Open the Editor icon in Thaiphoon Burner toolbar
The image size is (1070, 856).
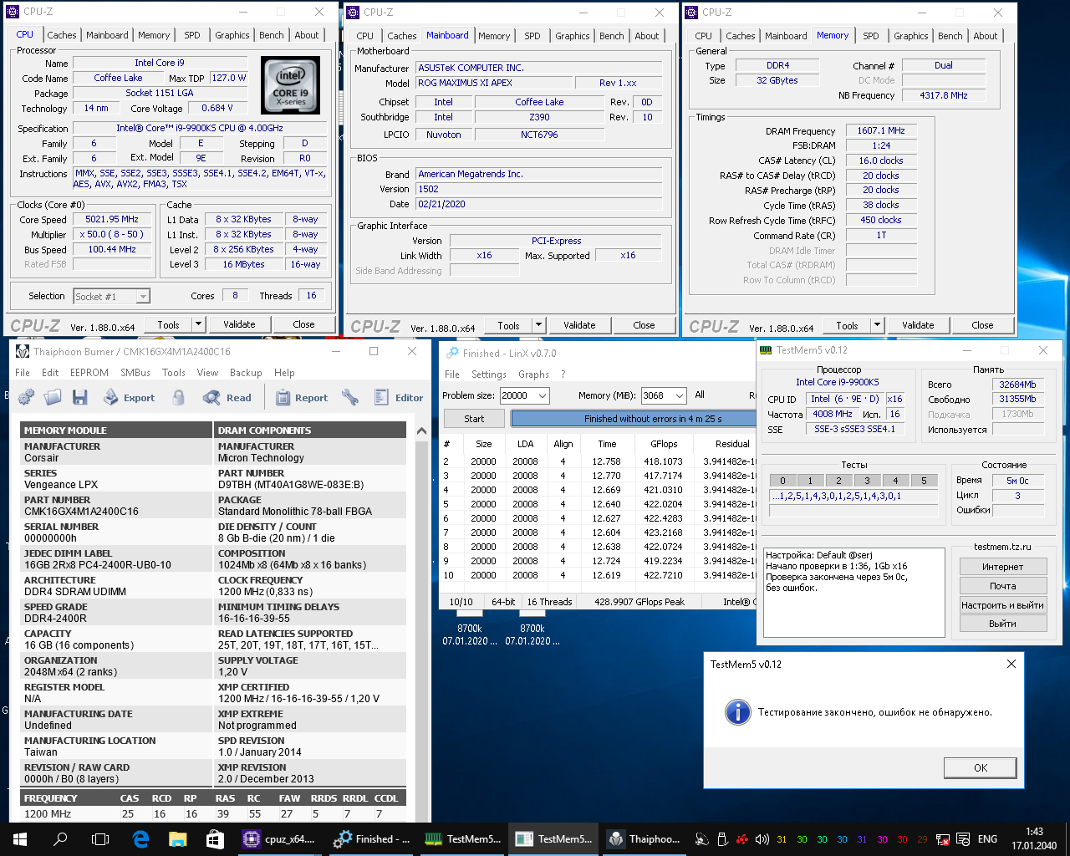click(382, 398)
